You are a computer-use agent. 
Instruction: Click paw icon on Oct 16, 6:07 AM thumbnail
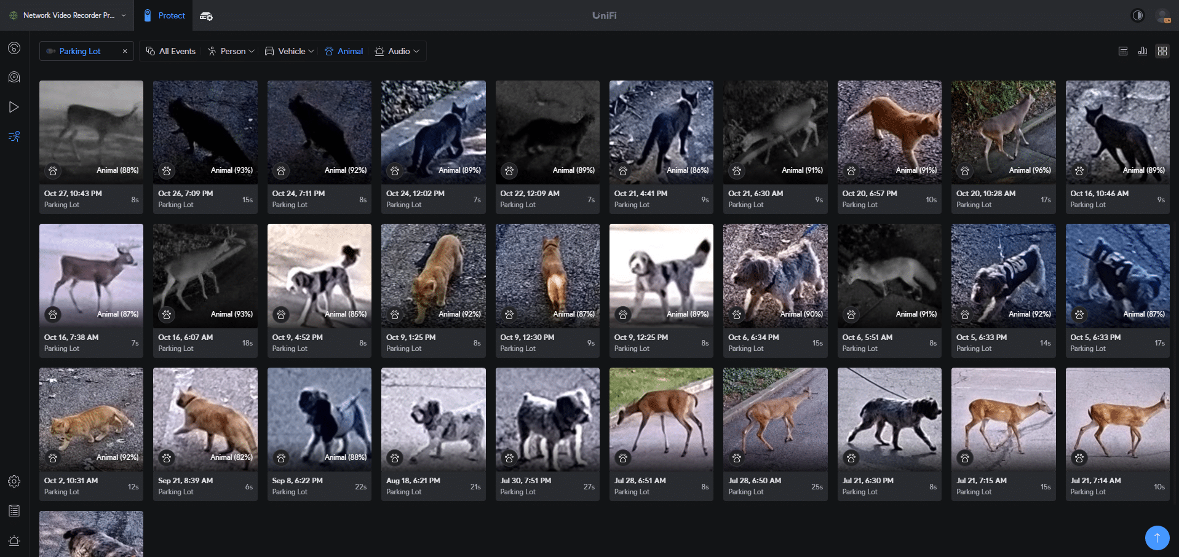[x=167, y=315]
